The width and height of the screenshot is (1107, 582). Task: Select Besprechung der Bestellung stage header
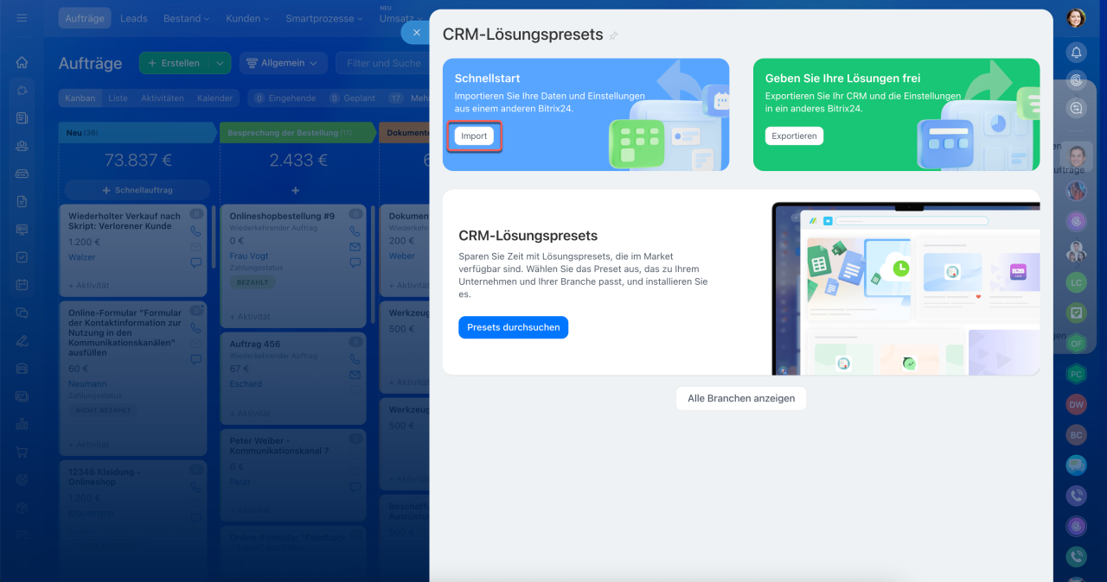click(x=298, y=133)
